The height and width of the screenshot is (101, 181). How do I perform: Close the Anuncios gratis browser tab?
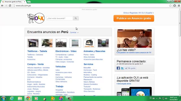point(25,2)
